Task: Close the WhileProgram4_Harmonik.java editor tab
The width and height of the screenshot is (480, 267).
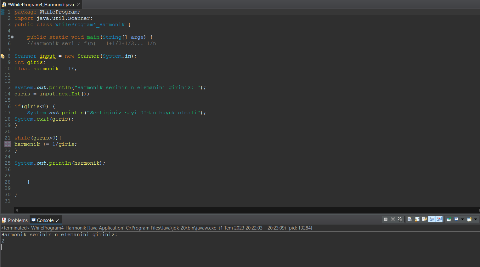Action: (78, 4)
